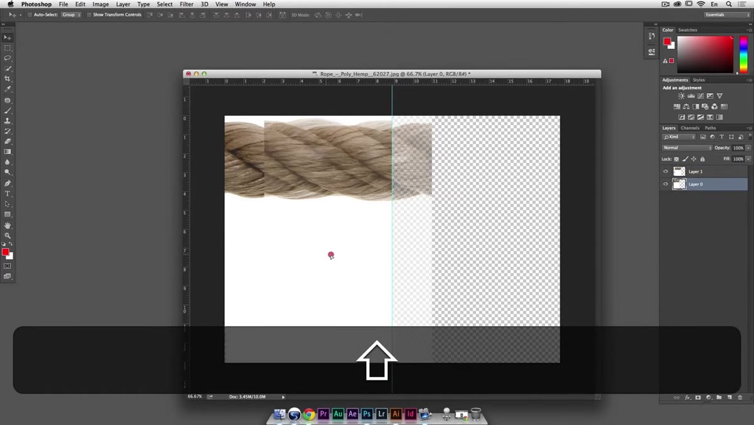Image resolution: width=754 pixels, height=425 pixels.
Task: Hide Layer 0 visibility eye
Action: pos(665,184)
